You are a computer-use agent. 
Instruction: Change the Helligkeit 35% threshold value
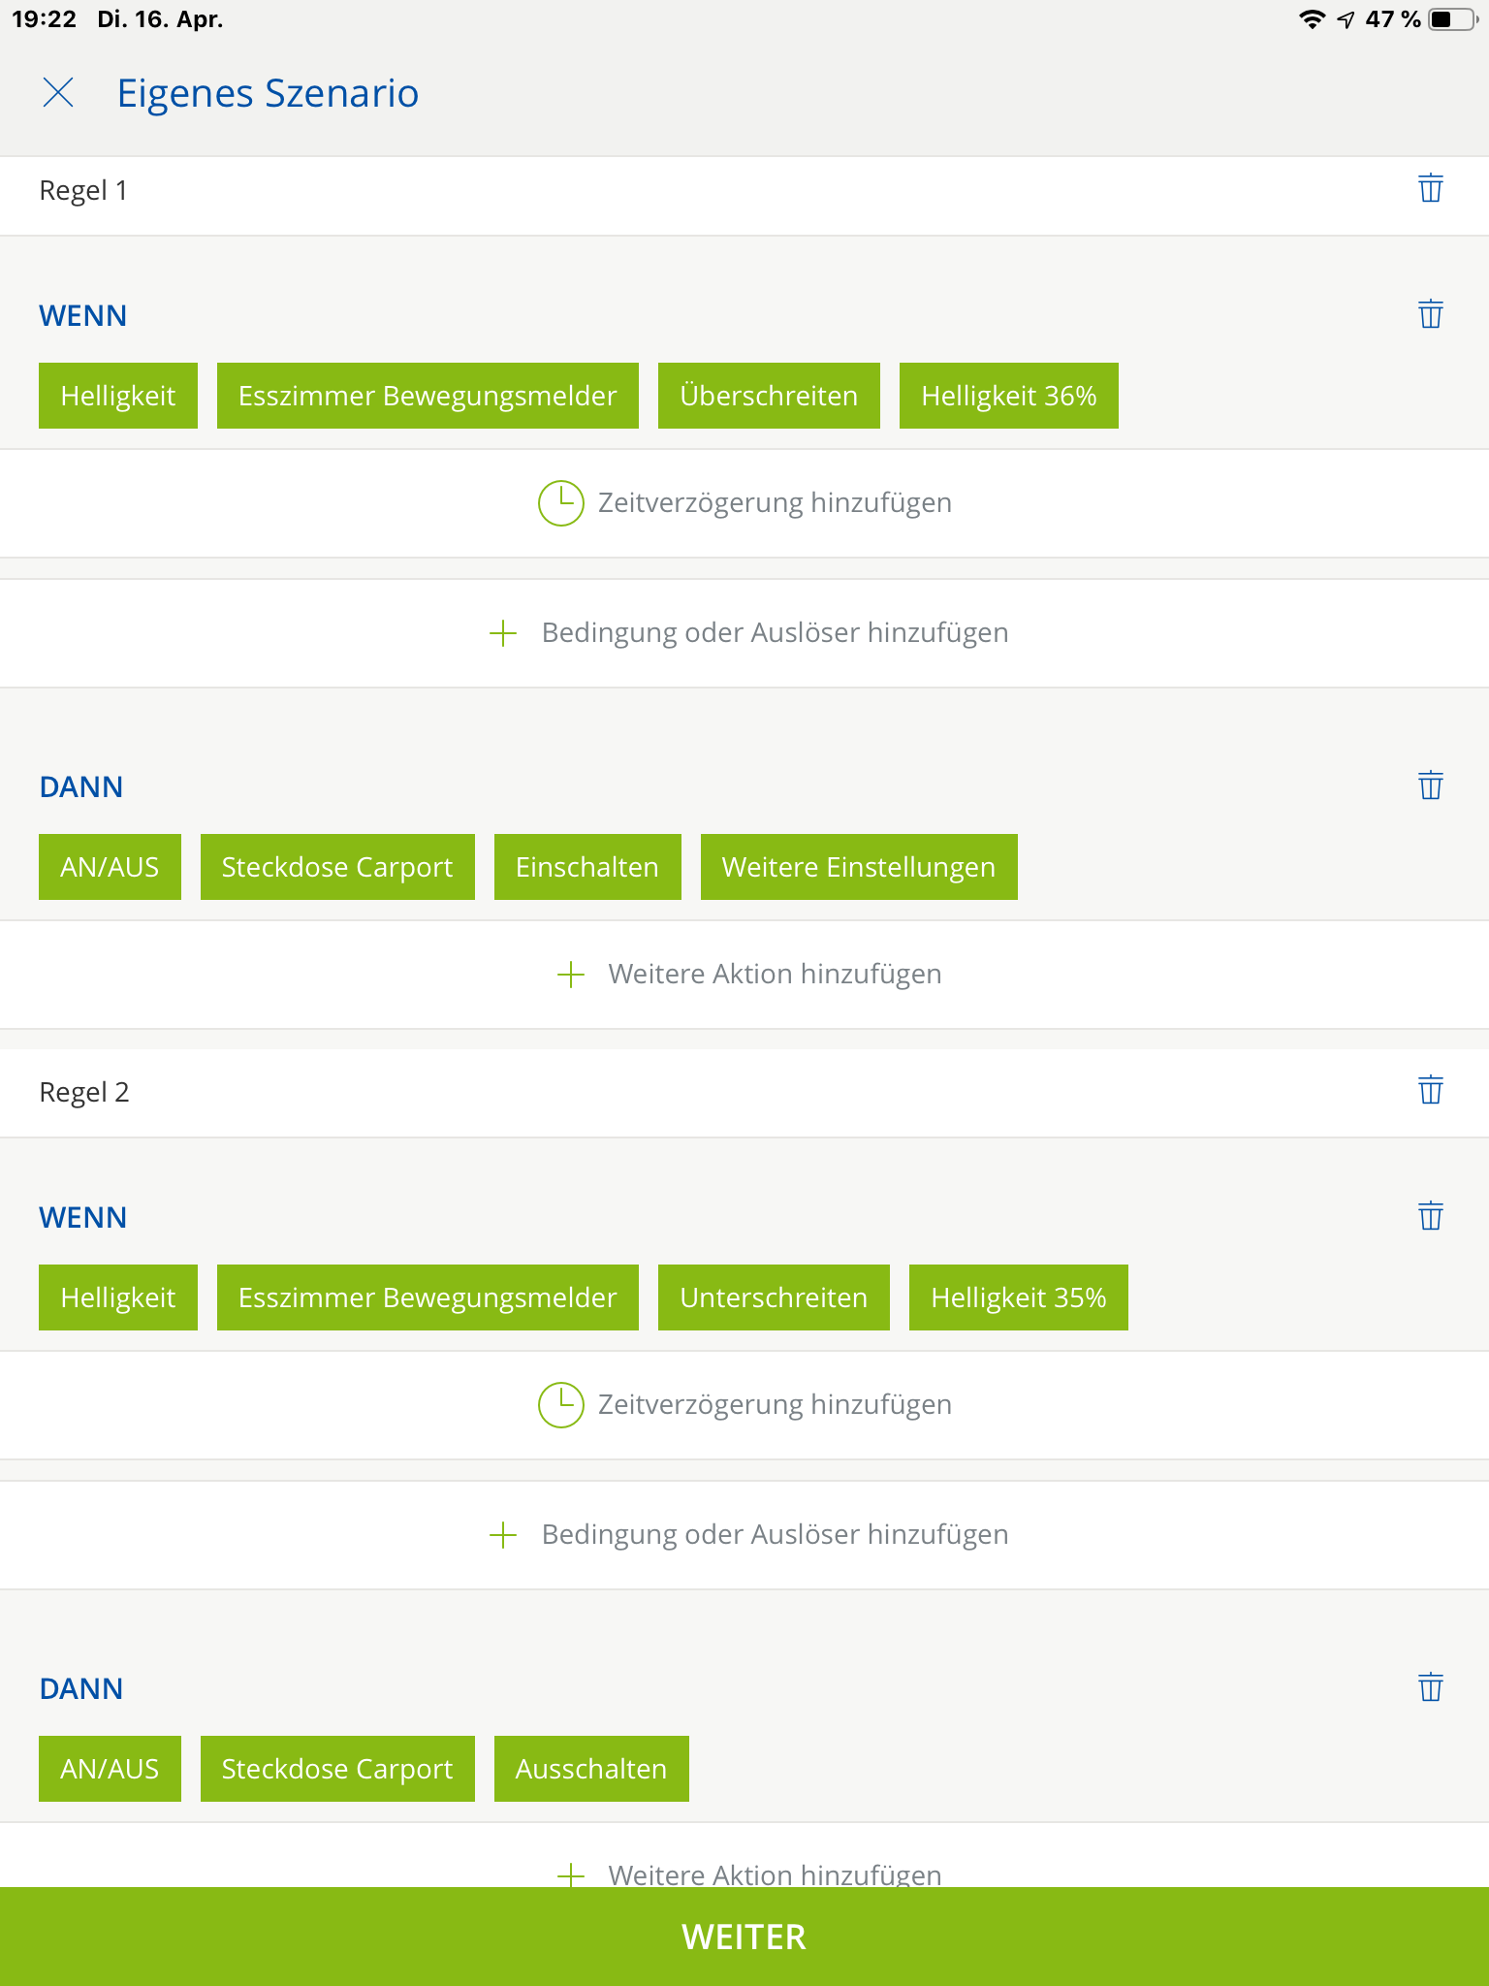(x=1018, y=1297)
